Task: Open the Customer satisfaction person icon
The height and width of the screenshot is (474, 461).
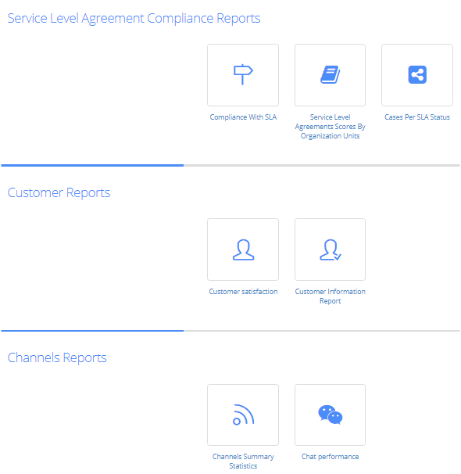Action: coord(243,250)
